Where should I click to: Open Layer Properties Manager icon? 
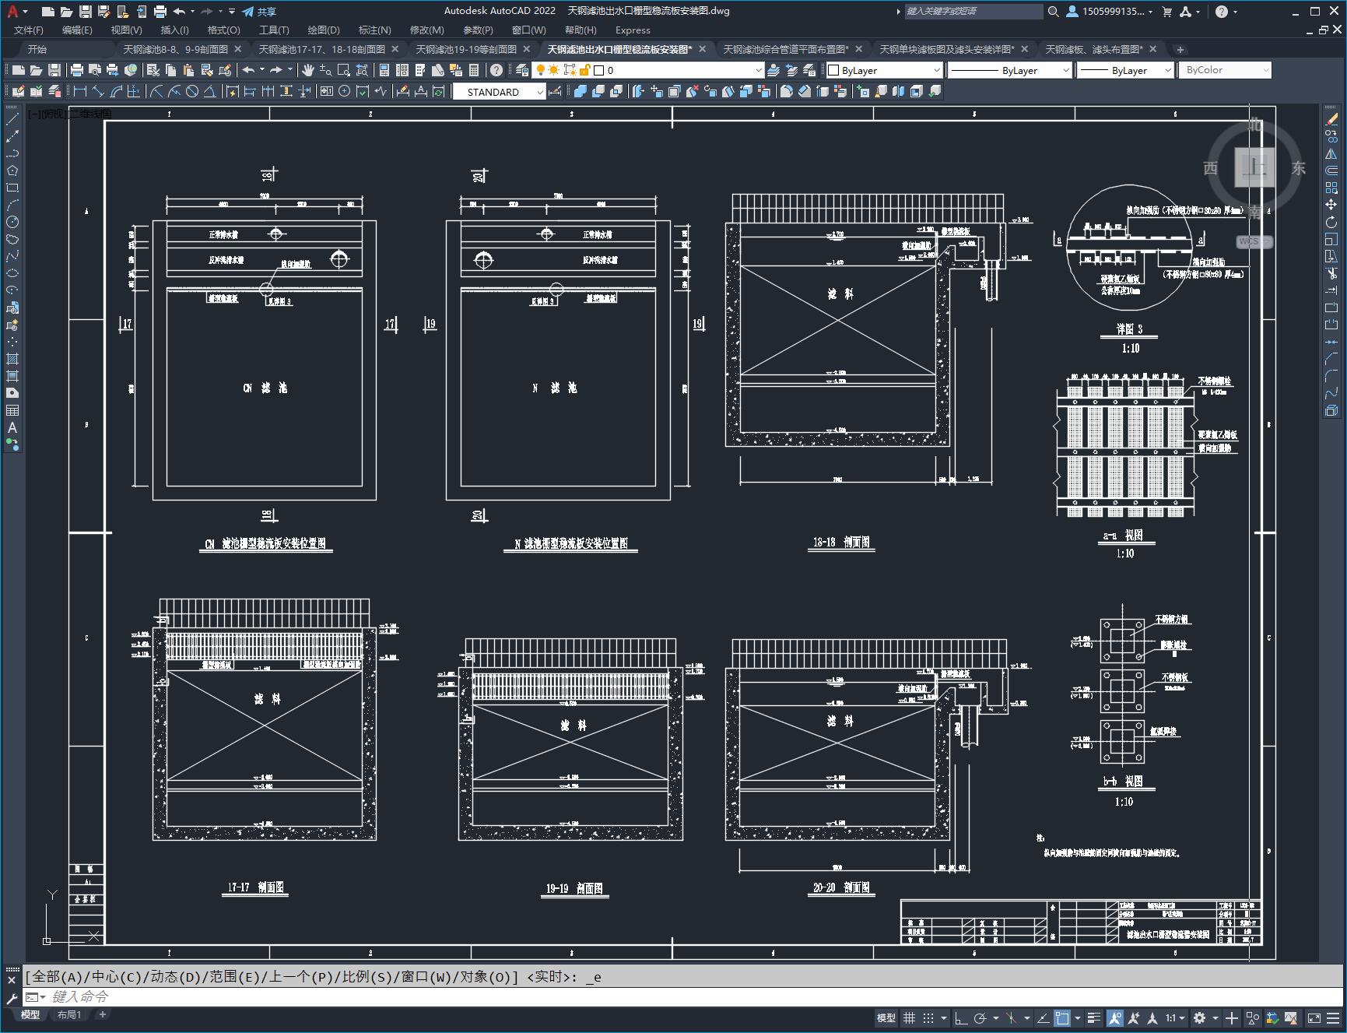point(521,70)
